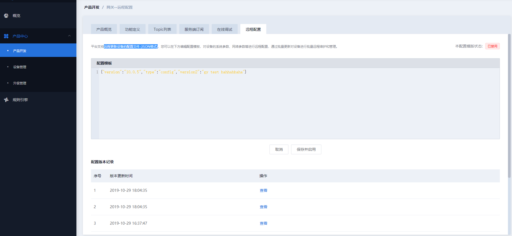Click the 产品中心 grid icon
The width and height of the screenshot is (512, 236).
6,36
